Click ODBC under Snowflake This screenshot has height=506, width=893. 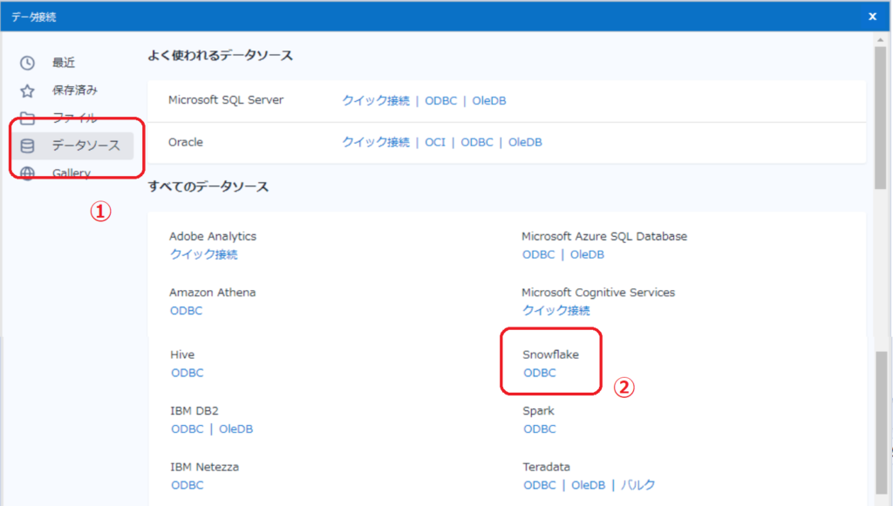[x=540, y=373]
